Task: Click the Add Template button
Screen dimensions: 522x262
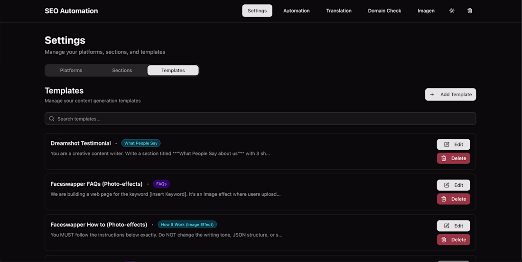Action: 450,94
